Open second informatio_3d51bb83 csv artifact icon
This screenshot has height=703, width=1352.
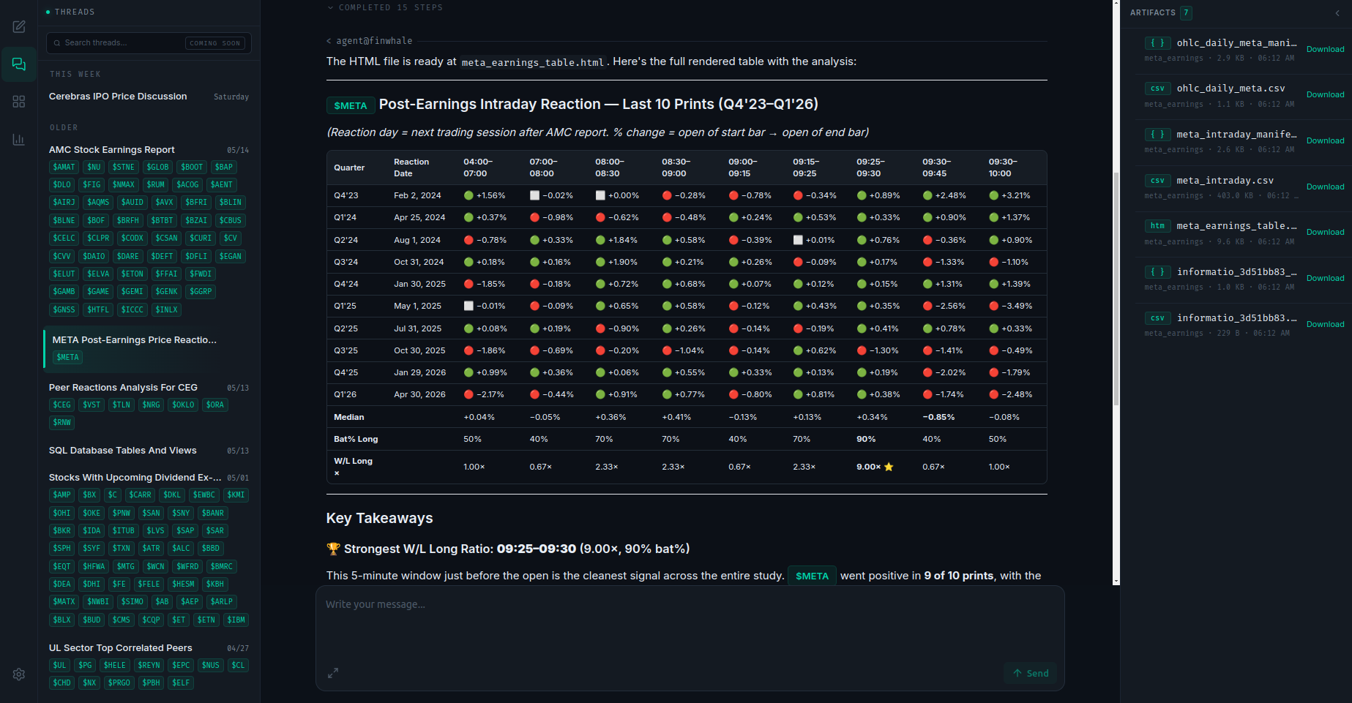1157,318
